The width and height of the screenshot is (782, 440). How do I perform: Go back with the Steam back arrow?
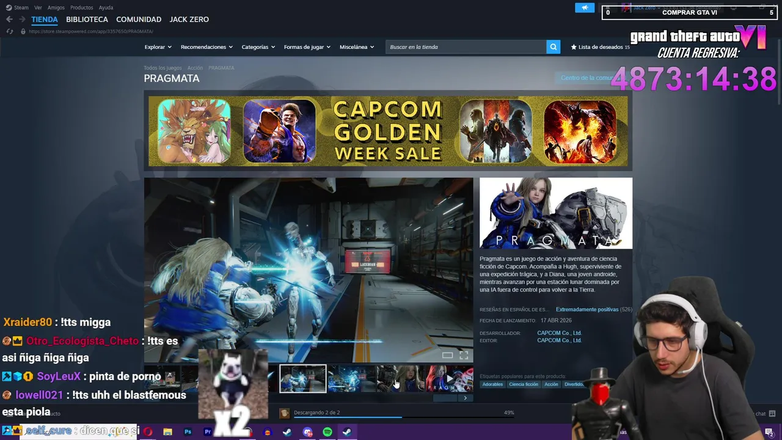[9, 20]
